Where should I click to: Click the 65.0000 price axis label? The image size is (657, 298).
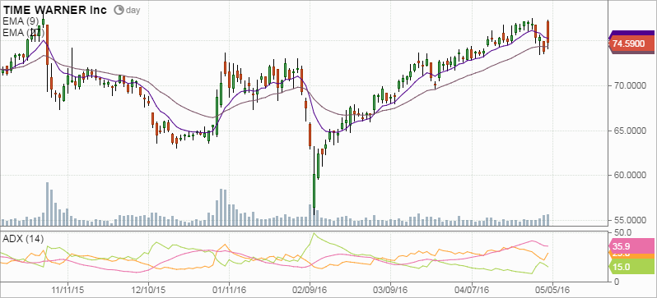point(629,131)
